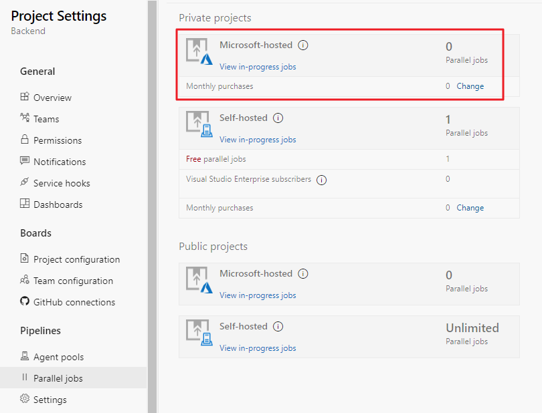Image resolution: width=542 pixels, height=413 pixels.
Task: Click the GitHub connections icon
Action: pos(25,301)
